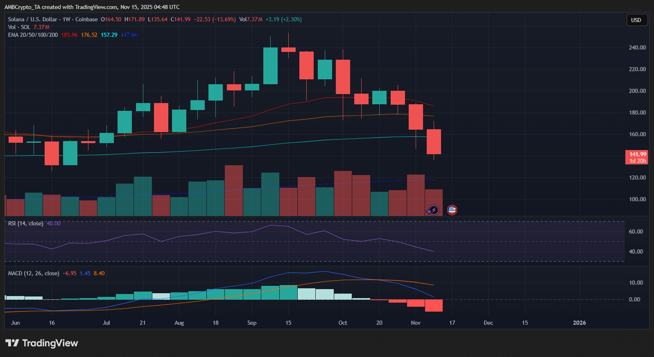Click the 2026 label on time axis
The height and width of the screenshot is (357, 654).
(x=579, y=323)
